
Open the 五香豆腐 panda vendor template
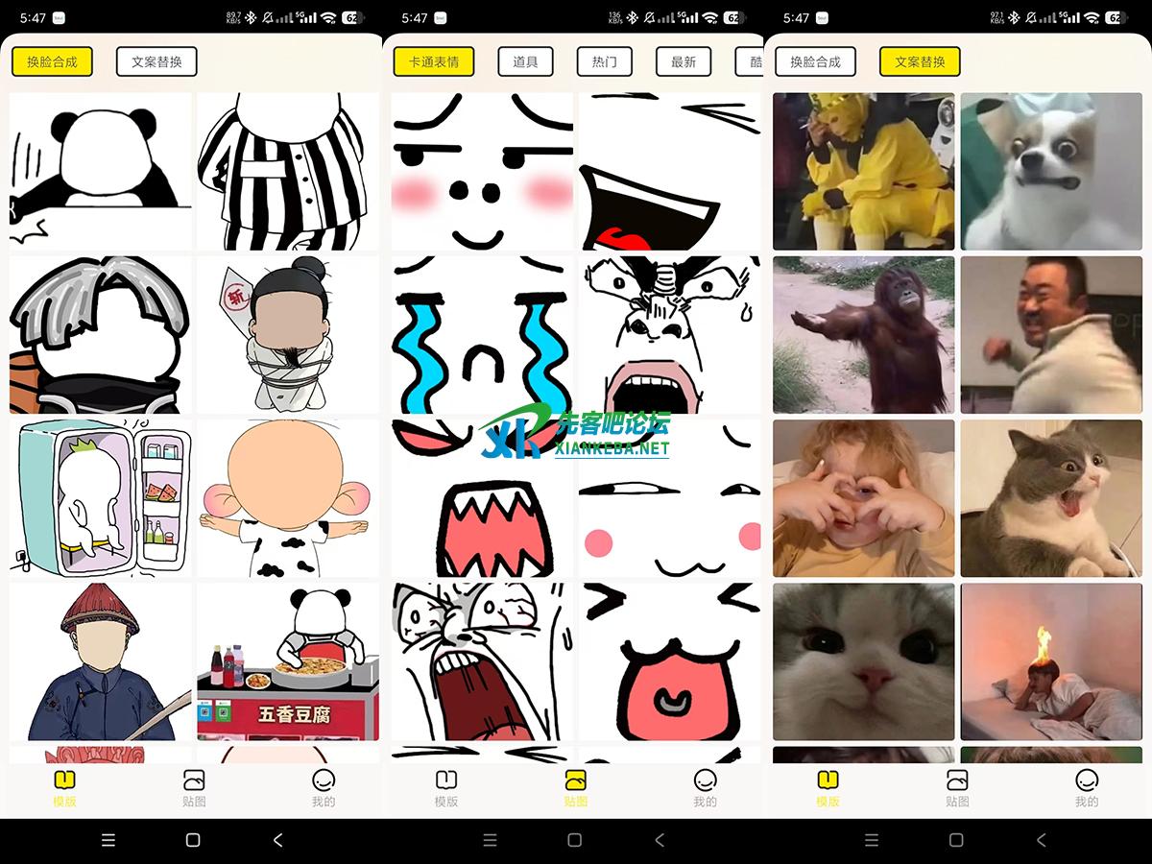(x=288, y=660)
